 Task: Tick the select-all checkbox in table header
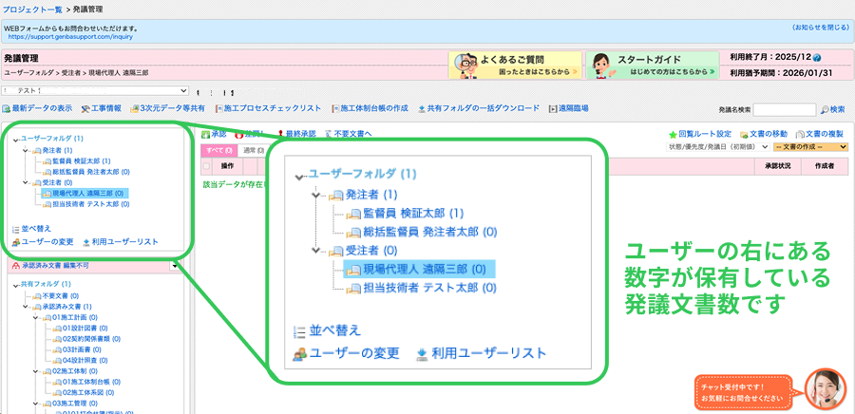(206, 166)
